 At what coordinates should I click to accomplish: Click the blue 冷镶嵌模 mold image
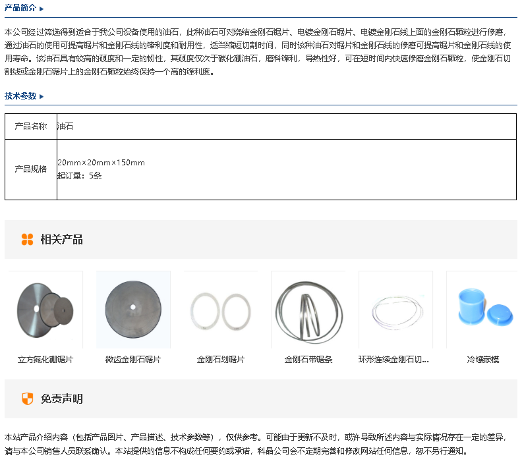[x=482, y=310]
